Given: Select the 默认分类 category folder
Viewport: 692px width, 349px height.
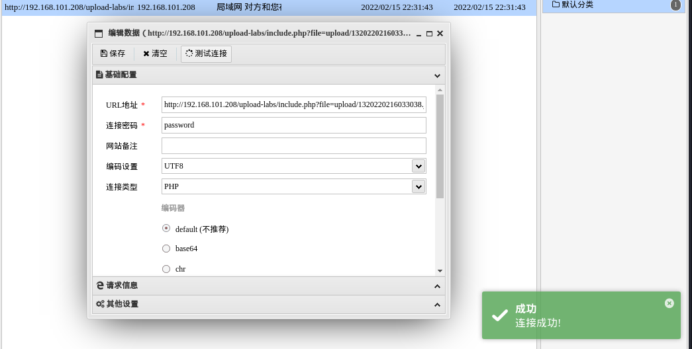Looking at the screenshot, I should 572,5.
